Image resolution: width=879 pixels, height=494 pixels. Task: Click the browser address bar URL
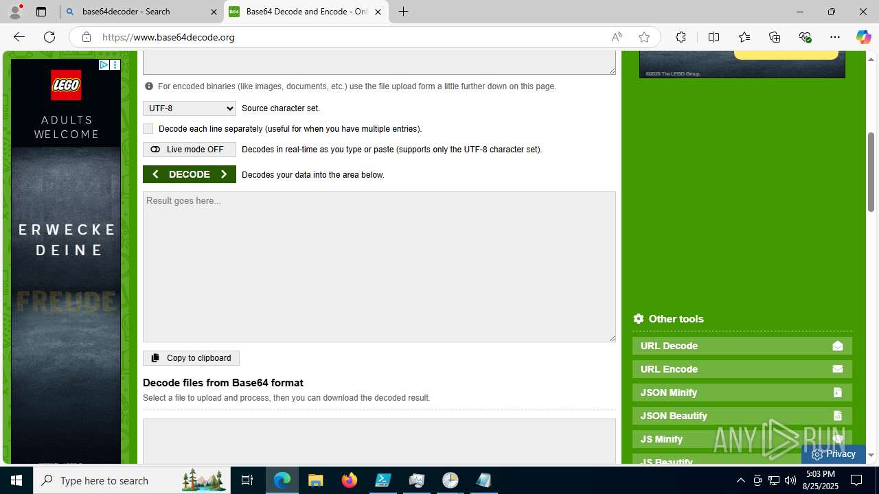168,37
